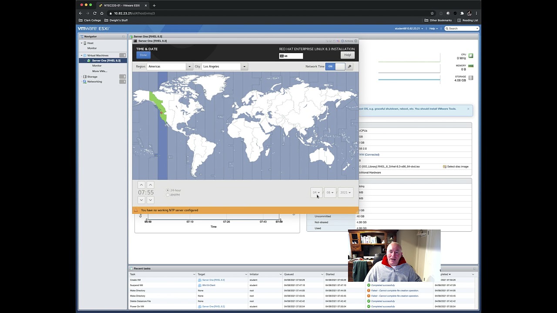Screen dimensions: 557x313
Task: Open Server One link in Create VM row
Action: coord(213,280)
